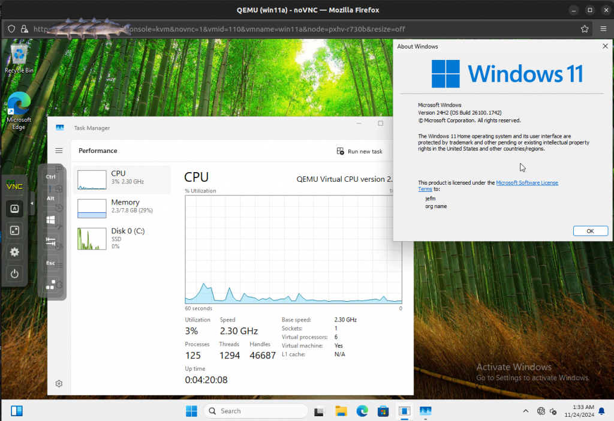Click the CPU utilization graph area
614x421 pixels.
[x=293, y=249]
